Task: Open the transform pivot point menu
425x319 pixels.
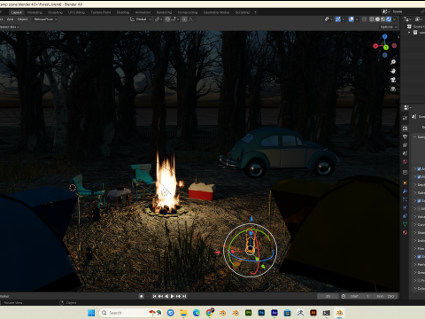Action: (158, 19)
